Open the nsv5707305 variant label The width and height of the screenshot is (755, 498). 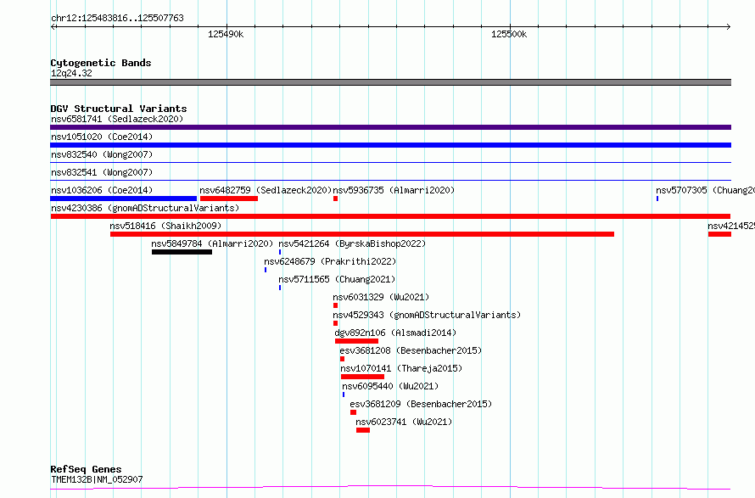(x=705, y=190)
